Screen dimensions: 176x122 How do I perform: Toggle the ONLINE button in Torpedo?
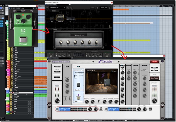pos(155,62)
